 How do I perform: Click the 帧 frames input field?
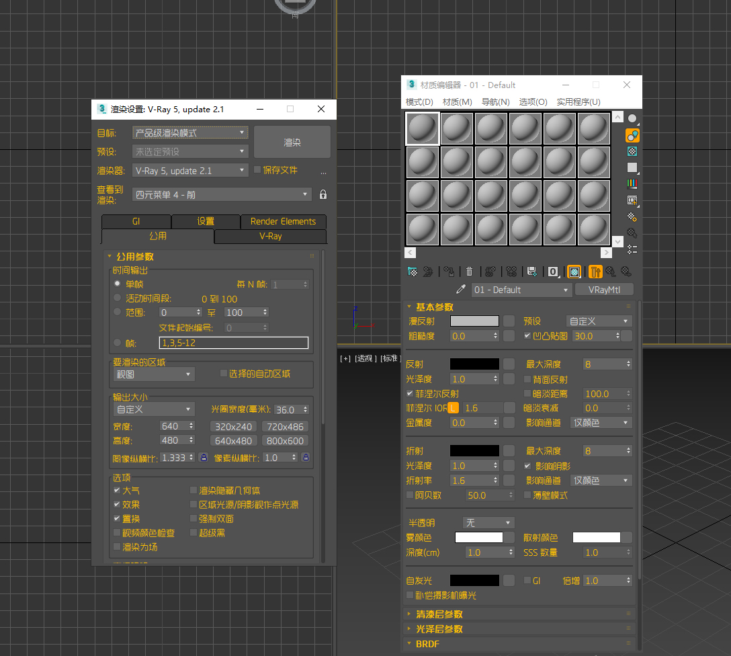pos(233,343)
